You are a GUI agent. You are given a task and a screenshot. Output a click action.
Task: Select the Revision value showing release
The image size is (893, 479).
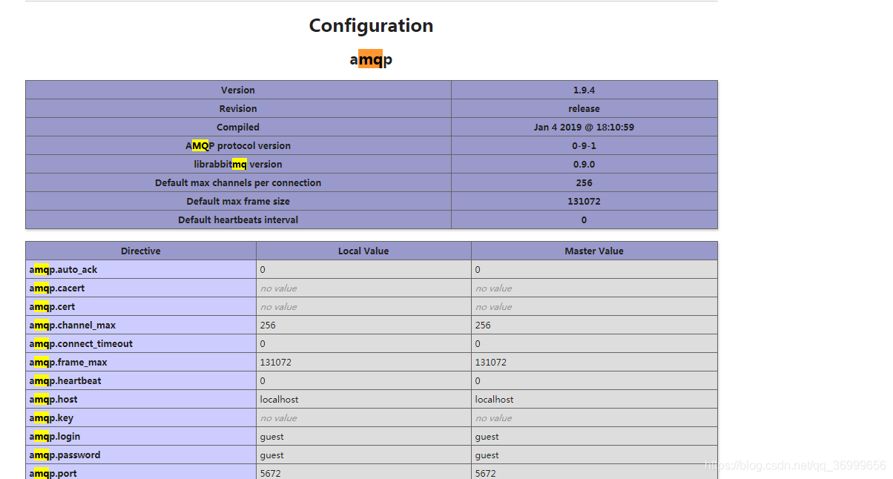584,108
